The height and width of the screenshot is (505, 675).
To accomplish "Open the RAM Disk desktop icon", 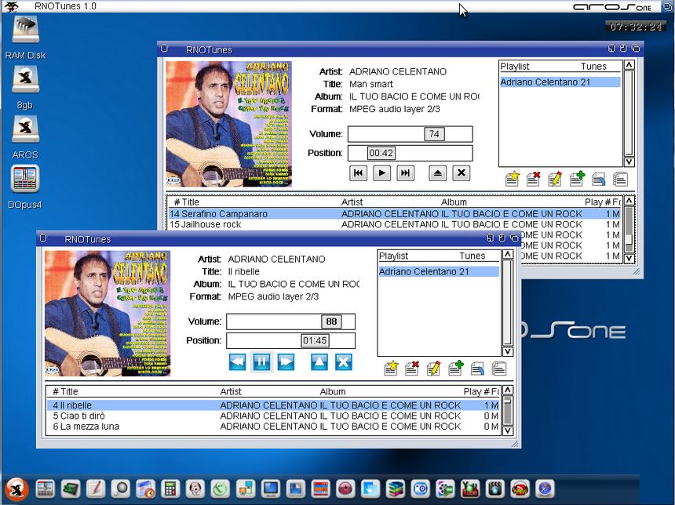I will (x=25, y=31).
